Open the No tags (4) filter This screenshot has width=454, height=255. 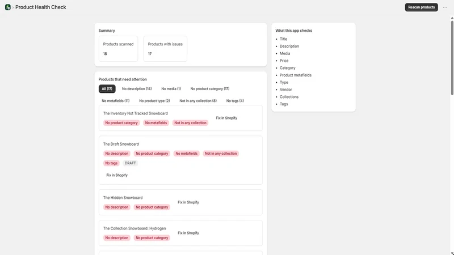click(235, 101)
